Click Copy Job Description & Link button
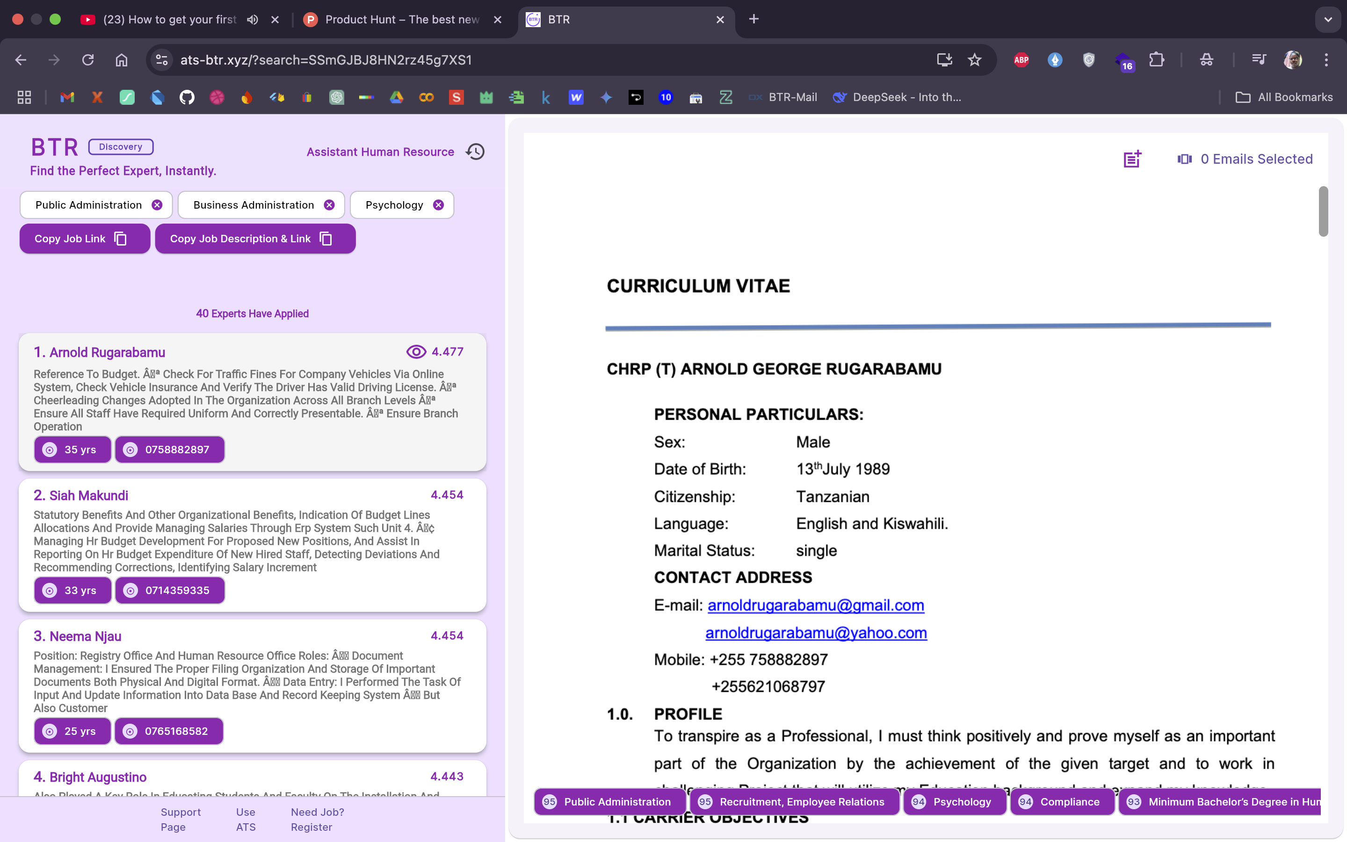1347x842 pixels. [255, 239]
